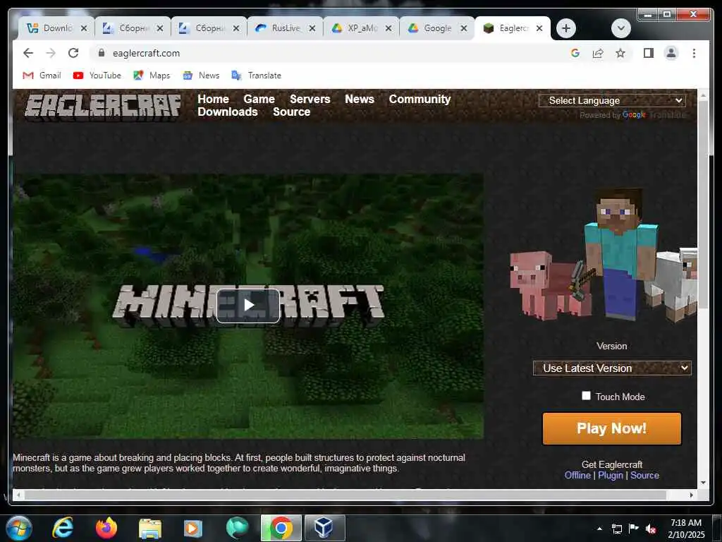This screenshot has width=722, height=542.
Task: Open the VirtualBox taskbar icon
Action: click(324, 528)
